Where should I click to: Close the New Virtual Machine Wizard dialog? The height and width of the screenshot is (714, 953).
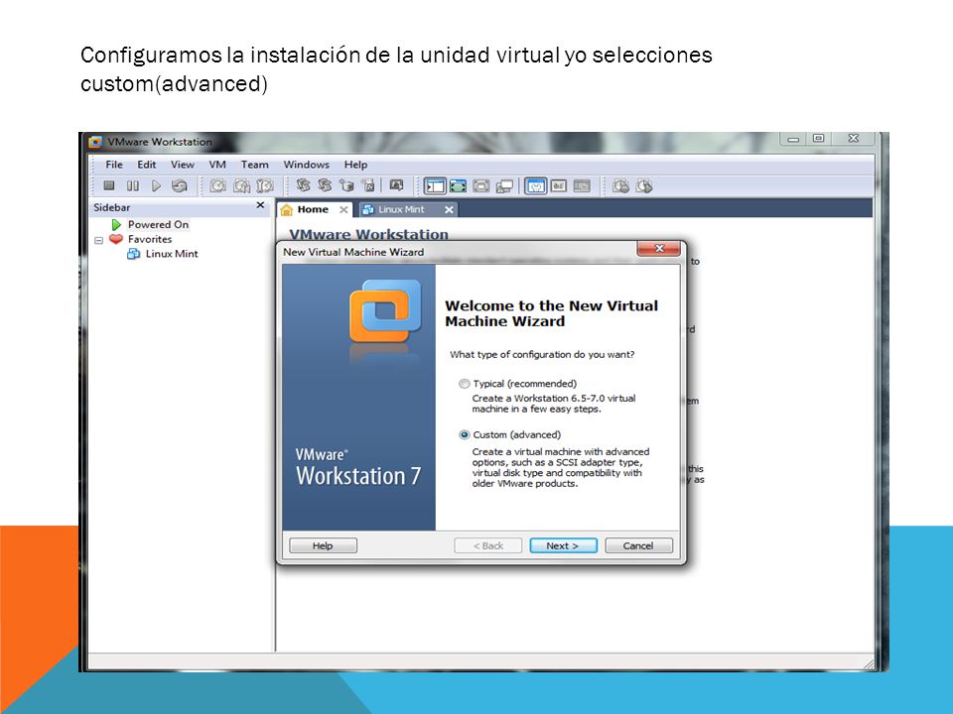point(659,248)
